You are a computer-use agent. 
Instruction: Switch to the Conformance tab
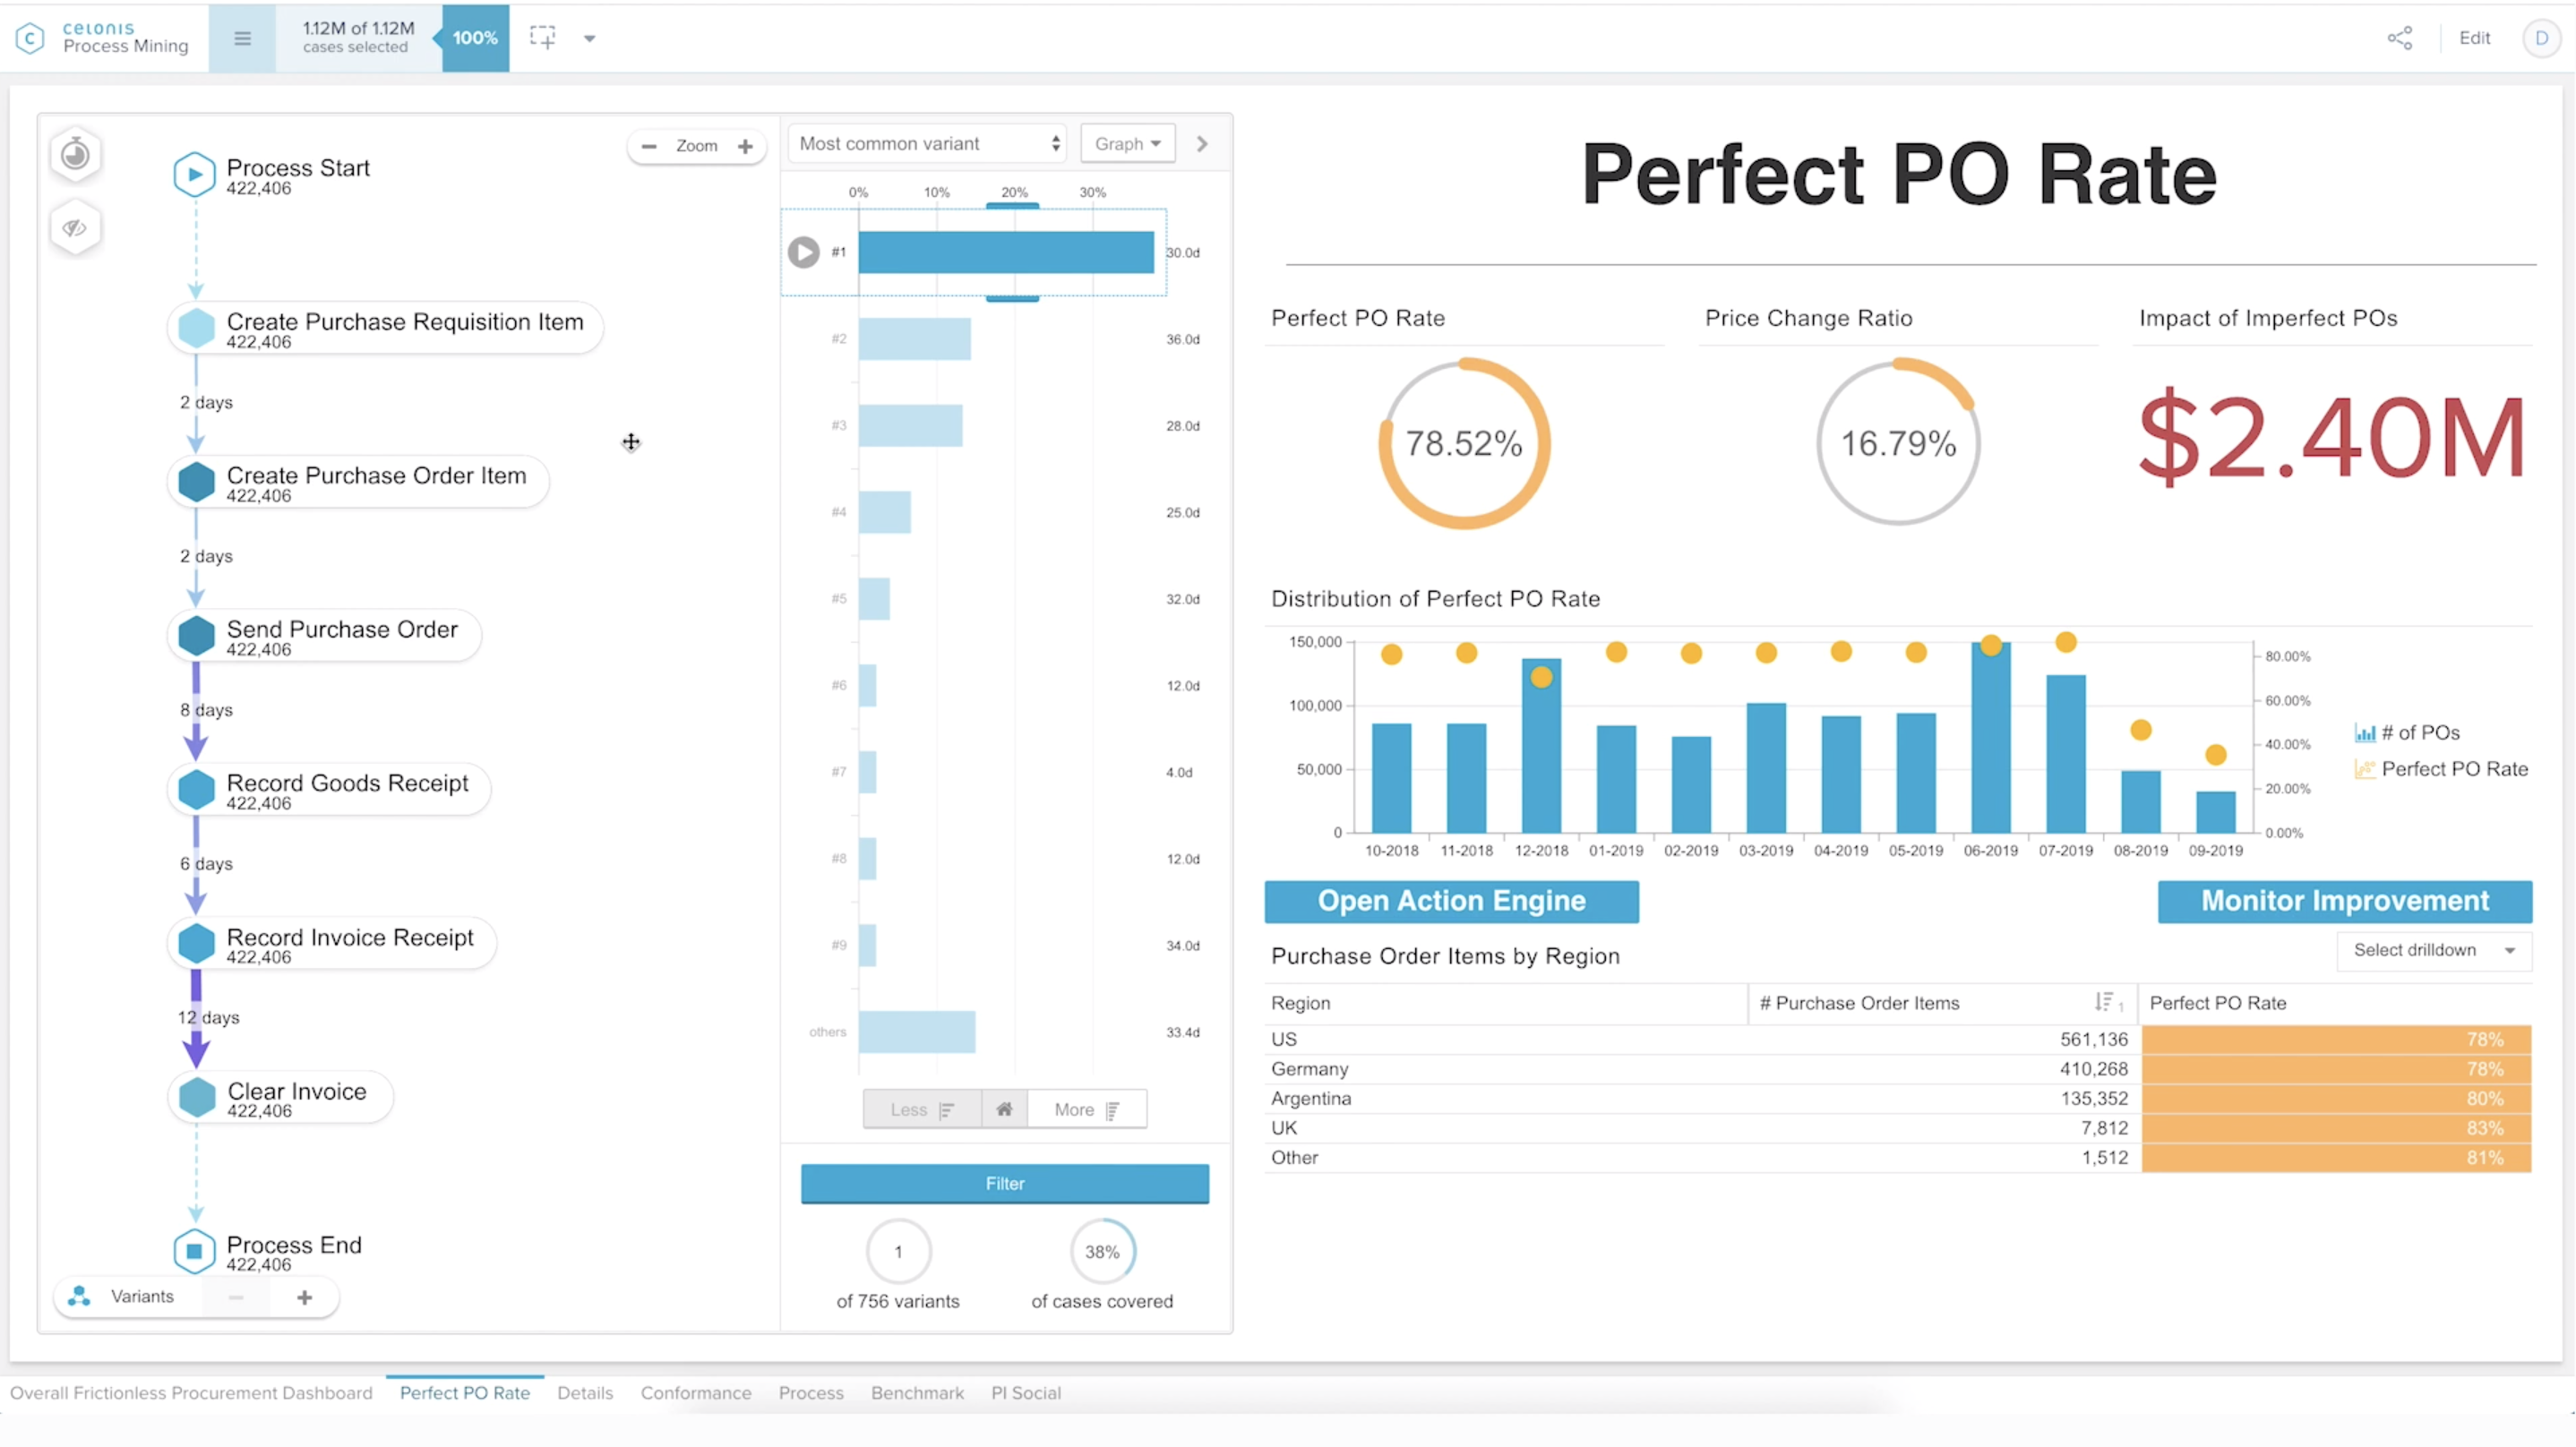point(696,1393)
